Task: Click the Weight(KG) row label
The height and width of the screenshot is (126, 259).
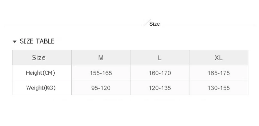Action: [41, 88]
